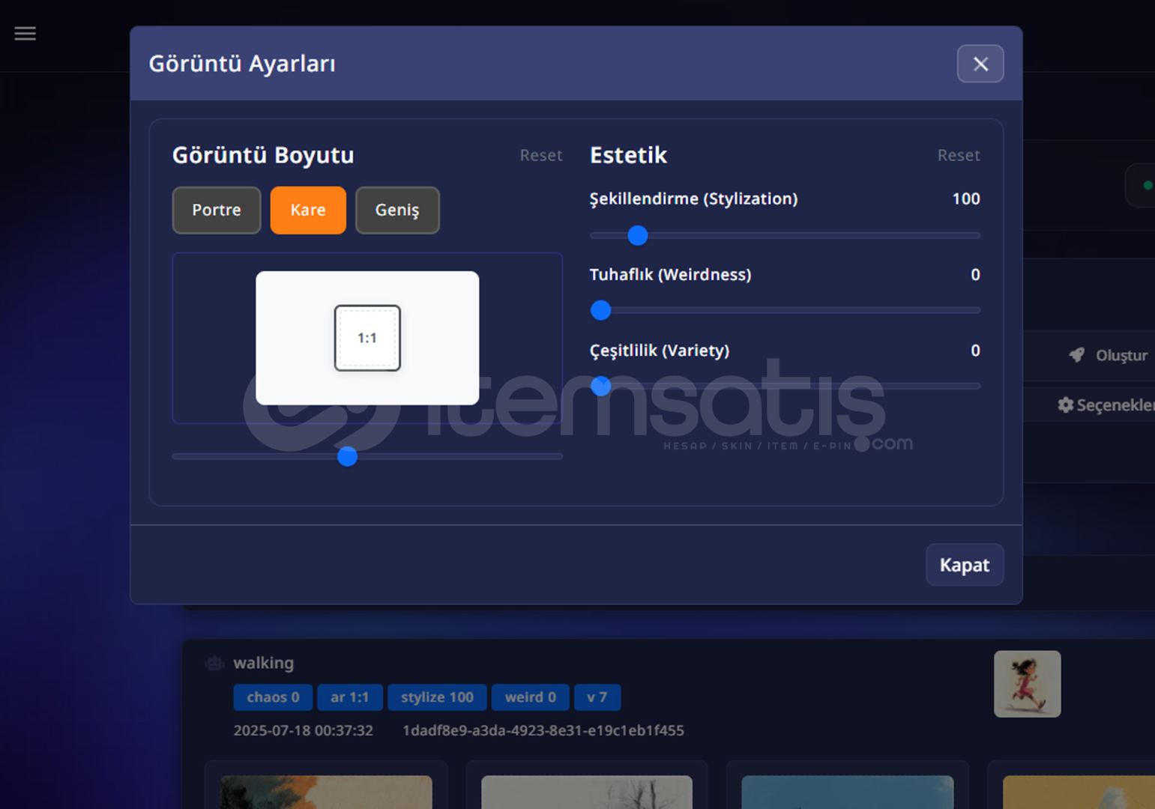1155x809 pixels.
Task: Reset the Görüntü Boyutu settings
Action: click(541, 155)
